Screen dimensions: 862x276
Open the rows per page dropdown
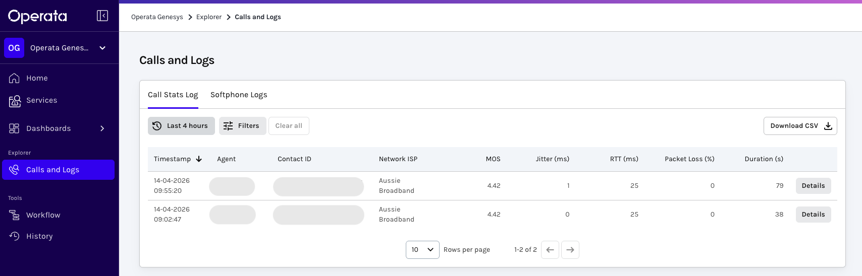422,250
